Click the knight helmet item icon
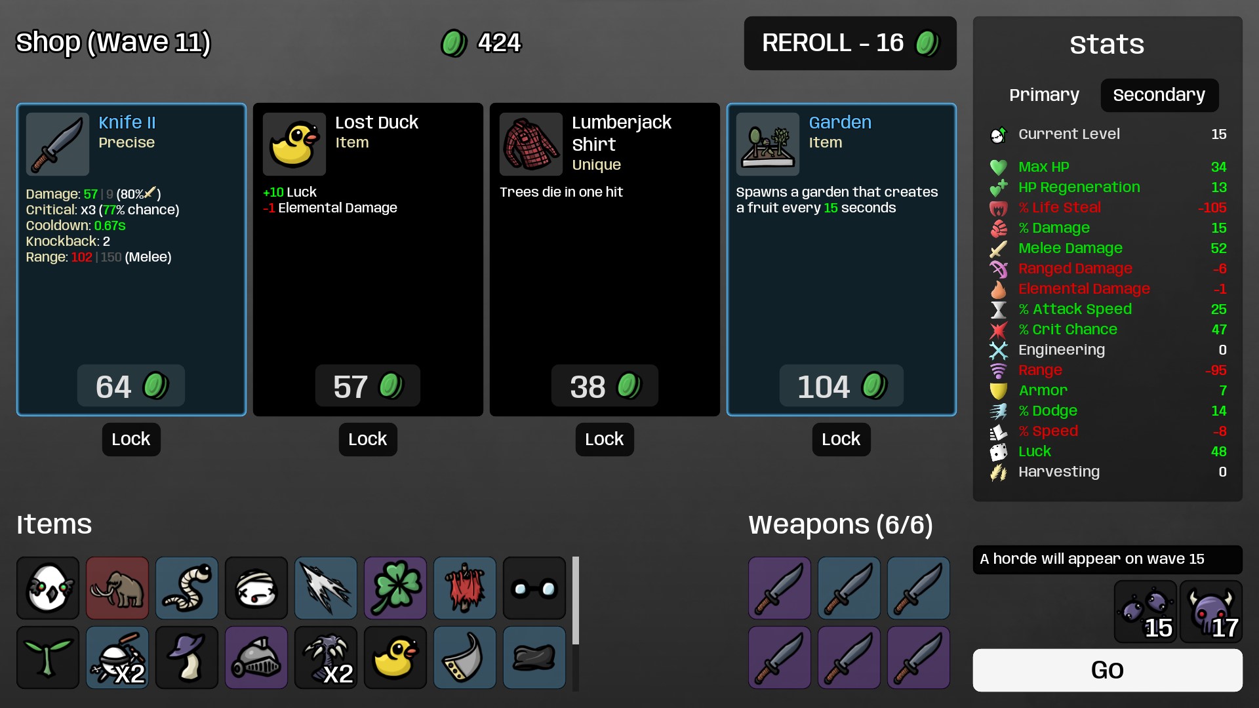1259x708 pixels. 256,658
